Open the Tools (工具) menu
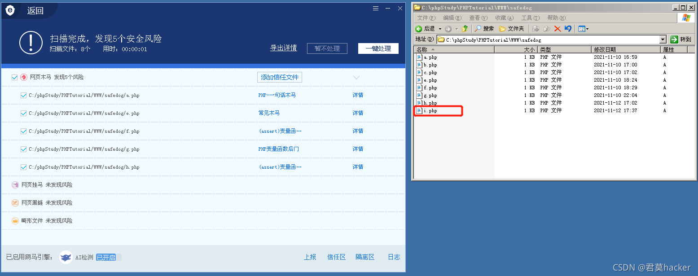The image size is (698, 276). click(530, 18)
